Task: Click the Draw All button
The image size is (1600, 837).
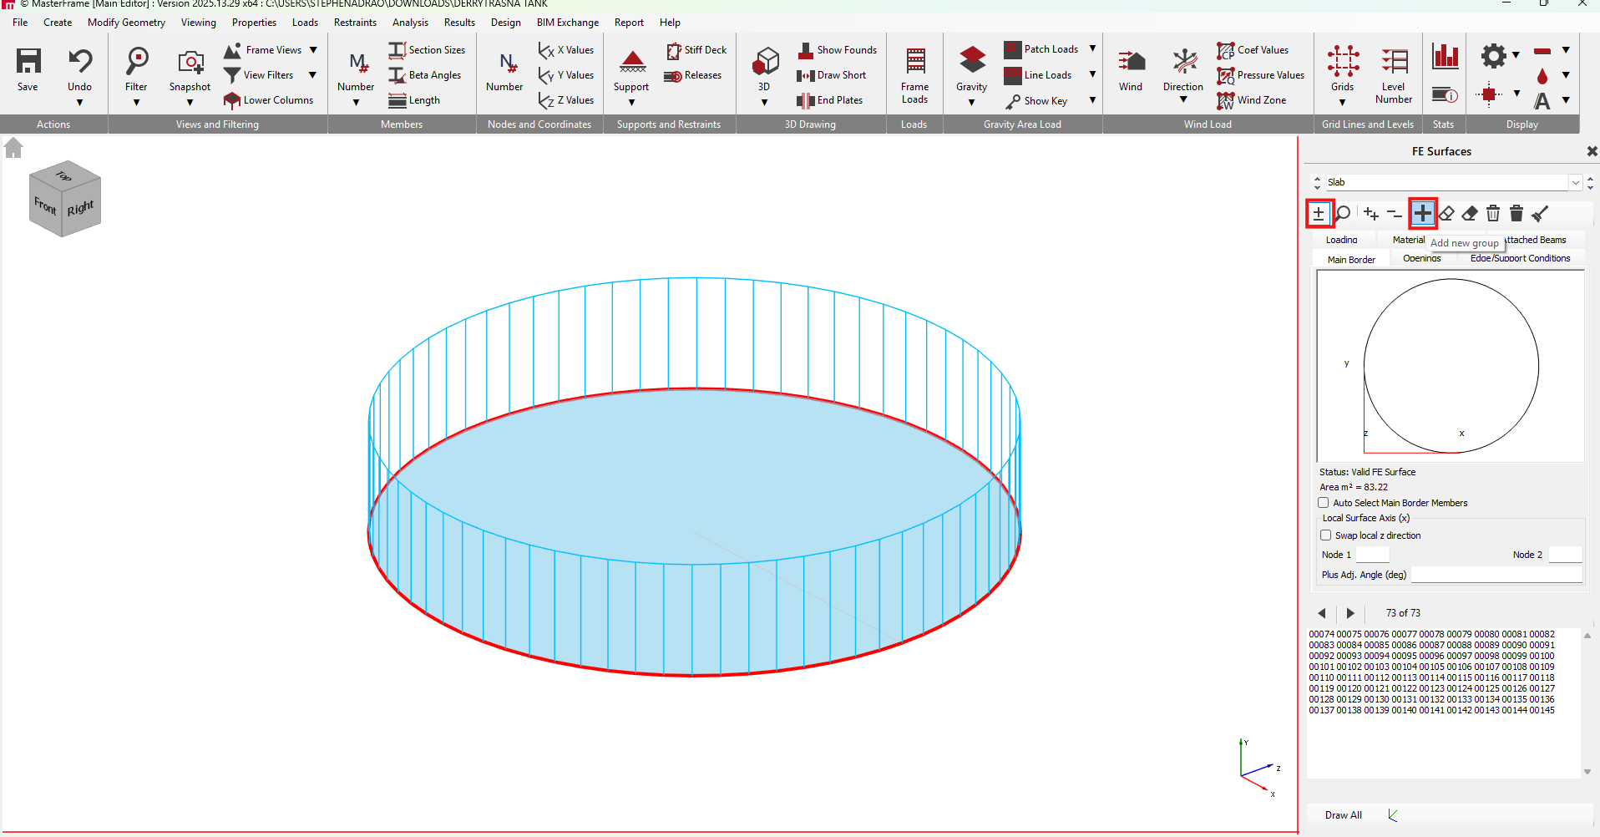Action: 1343,815
